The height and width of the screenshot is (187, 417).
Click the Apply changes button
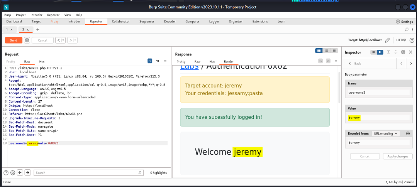point(398,156)
